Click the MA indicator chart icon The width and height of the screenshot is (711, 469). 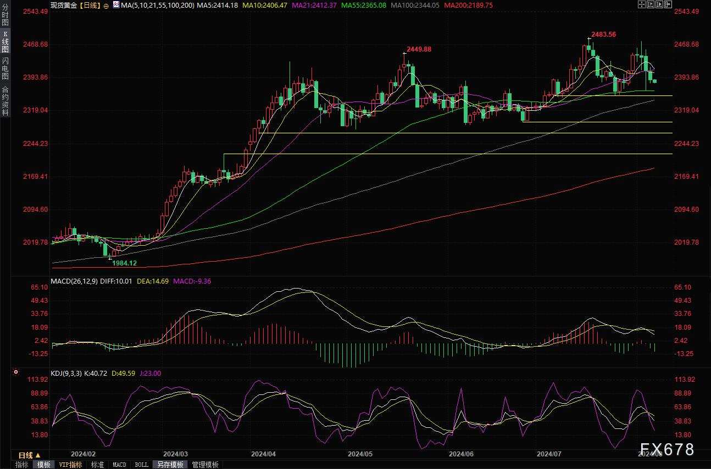click(115, 4)
